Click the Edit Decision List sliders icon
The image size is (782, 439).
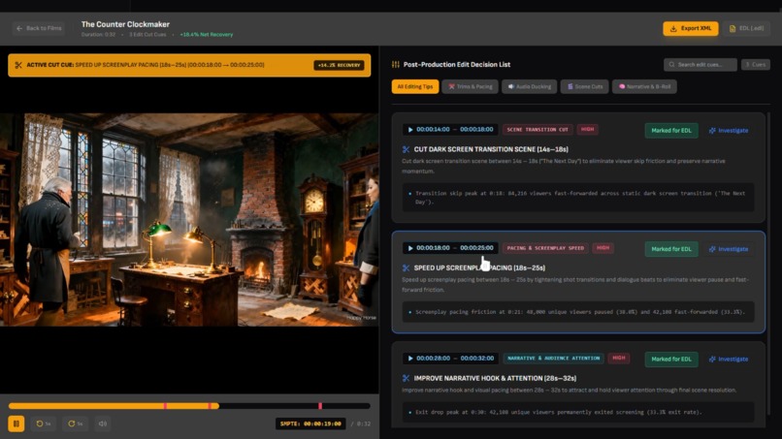(x=396, y=64)
